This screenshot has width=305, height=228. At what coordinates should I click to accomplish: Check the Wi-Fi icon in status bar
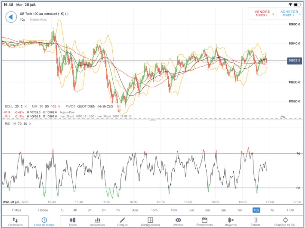[x=290, y=4]
